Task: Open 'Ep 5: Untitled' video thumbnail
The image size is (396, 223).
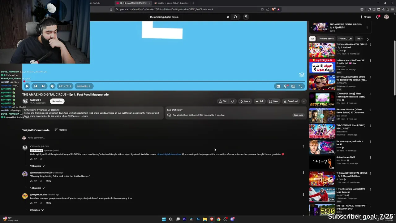Action: point(322,50)
